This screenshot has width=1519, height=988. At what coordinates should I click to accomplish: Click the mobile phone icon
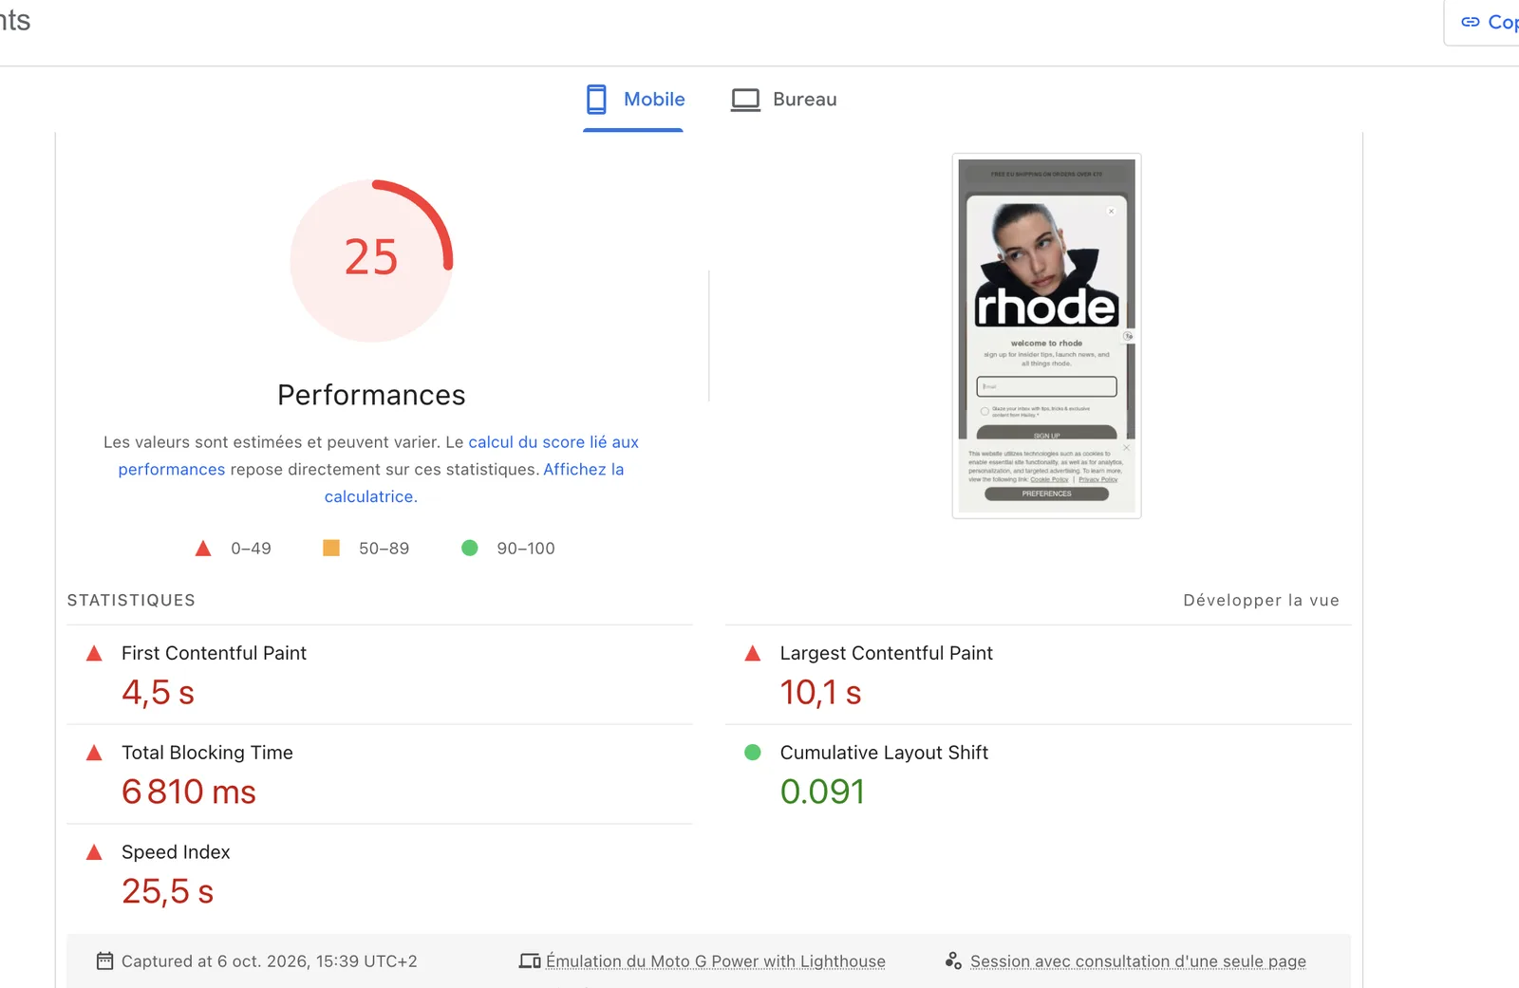click(596, 100)
